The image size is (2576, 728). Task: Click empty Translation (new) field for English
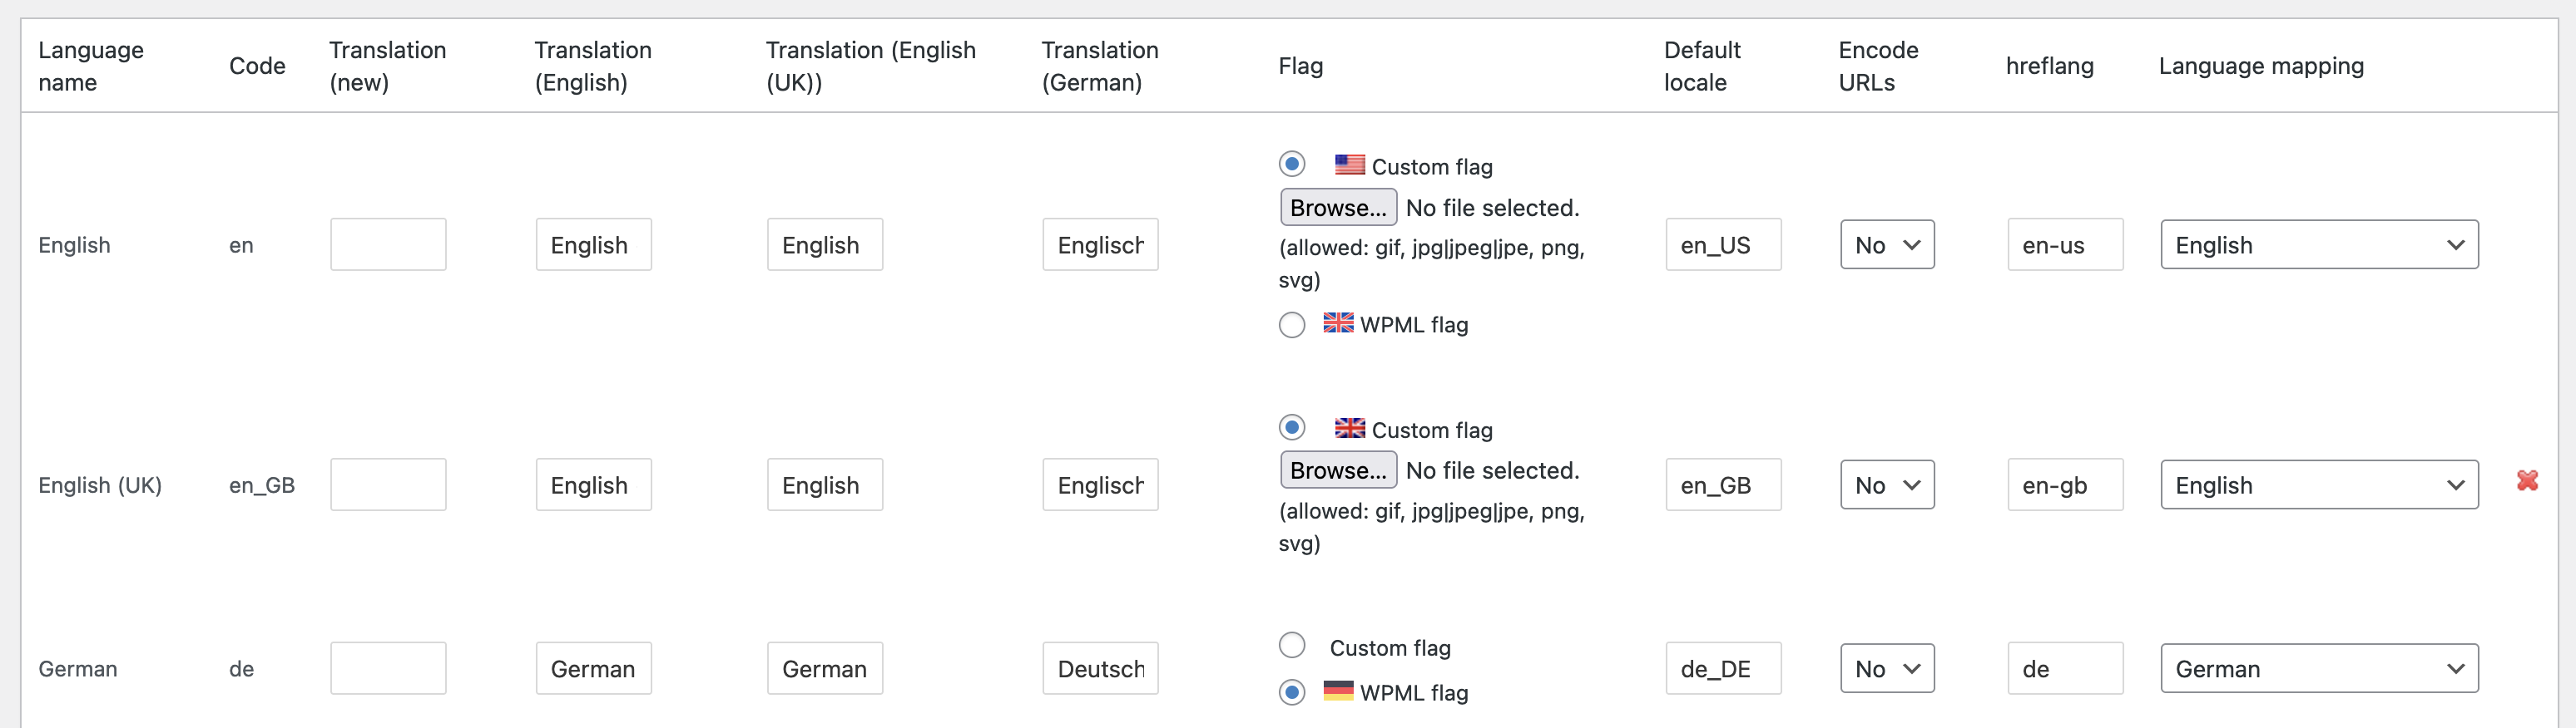[388, 244]
